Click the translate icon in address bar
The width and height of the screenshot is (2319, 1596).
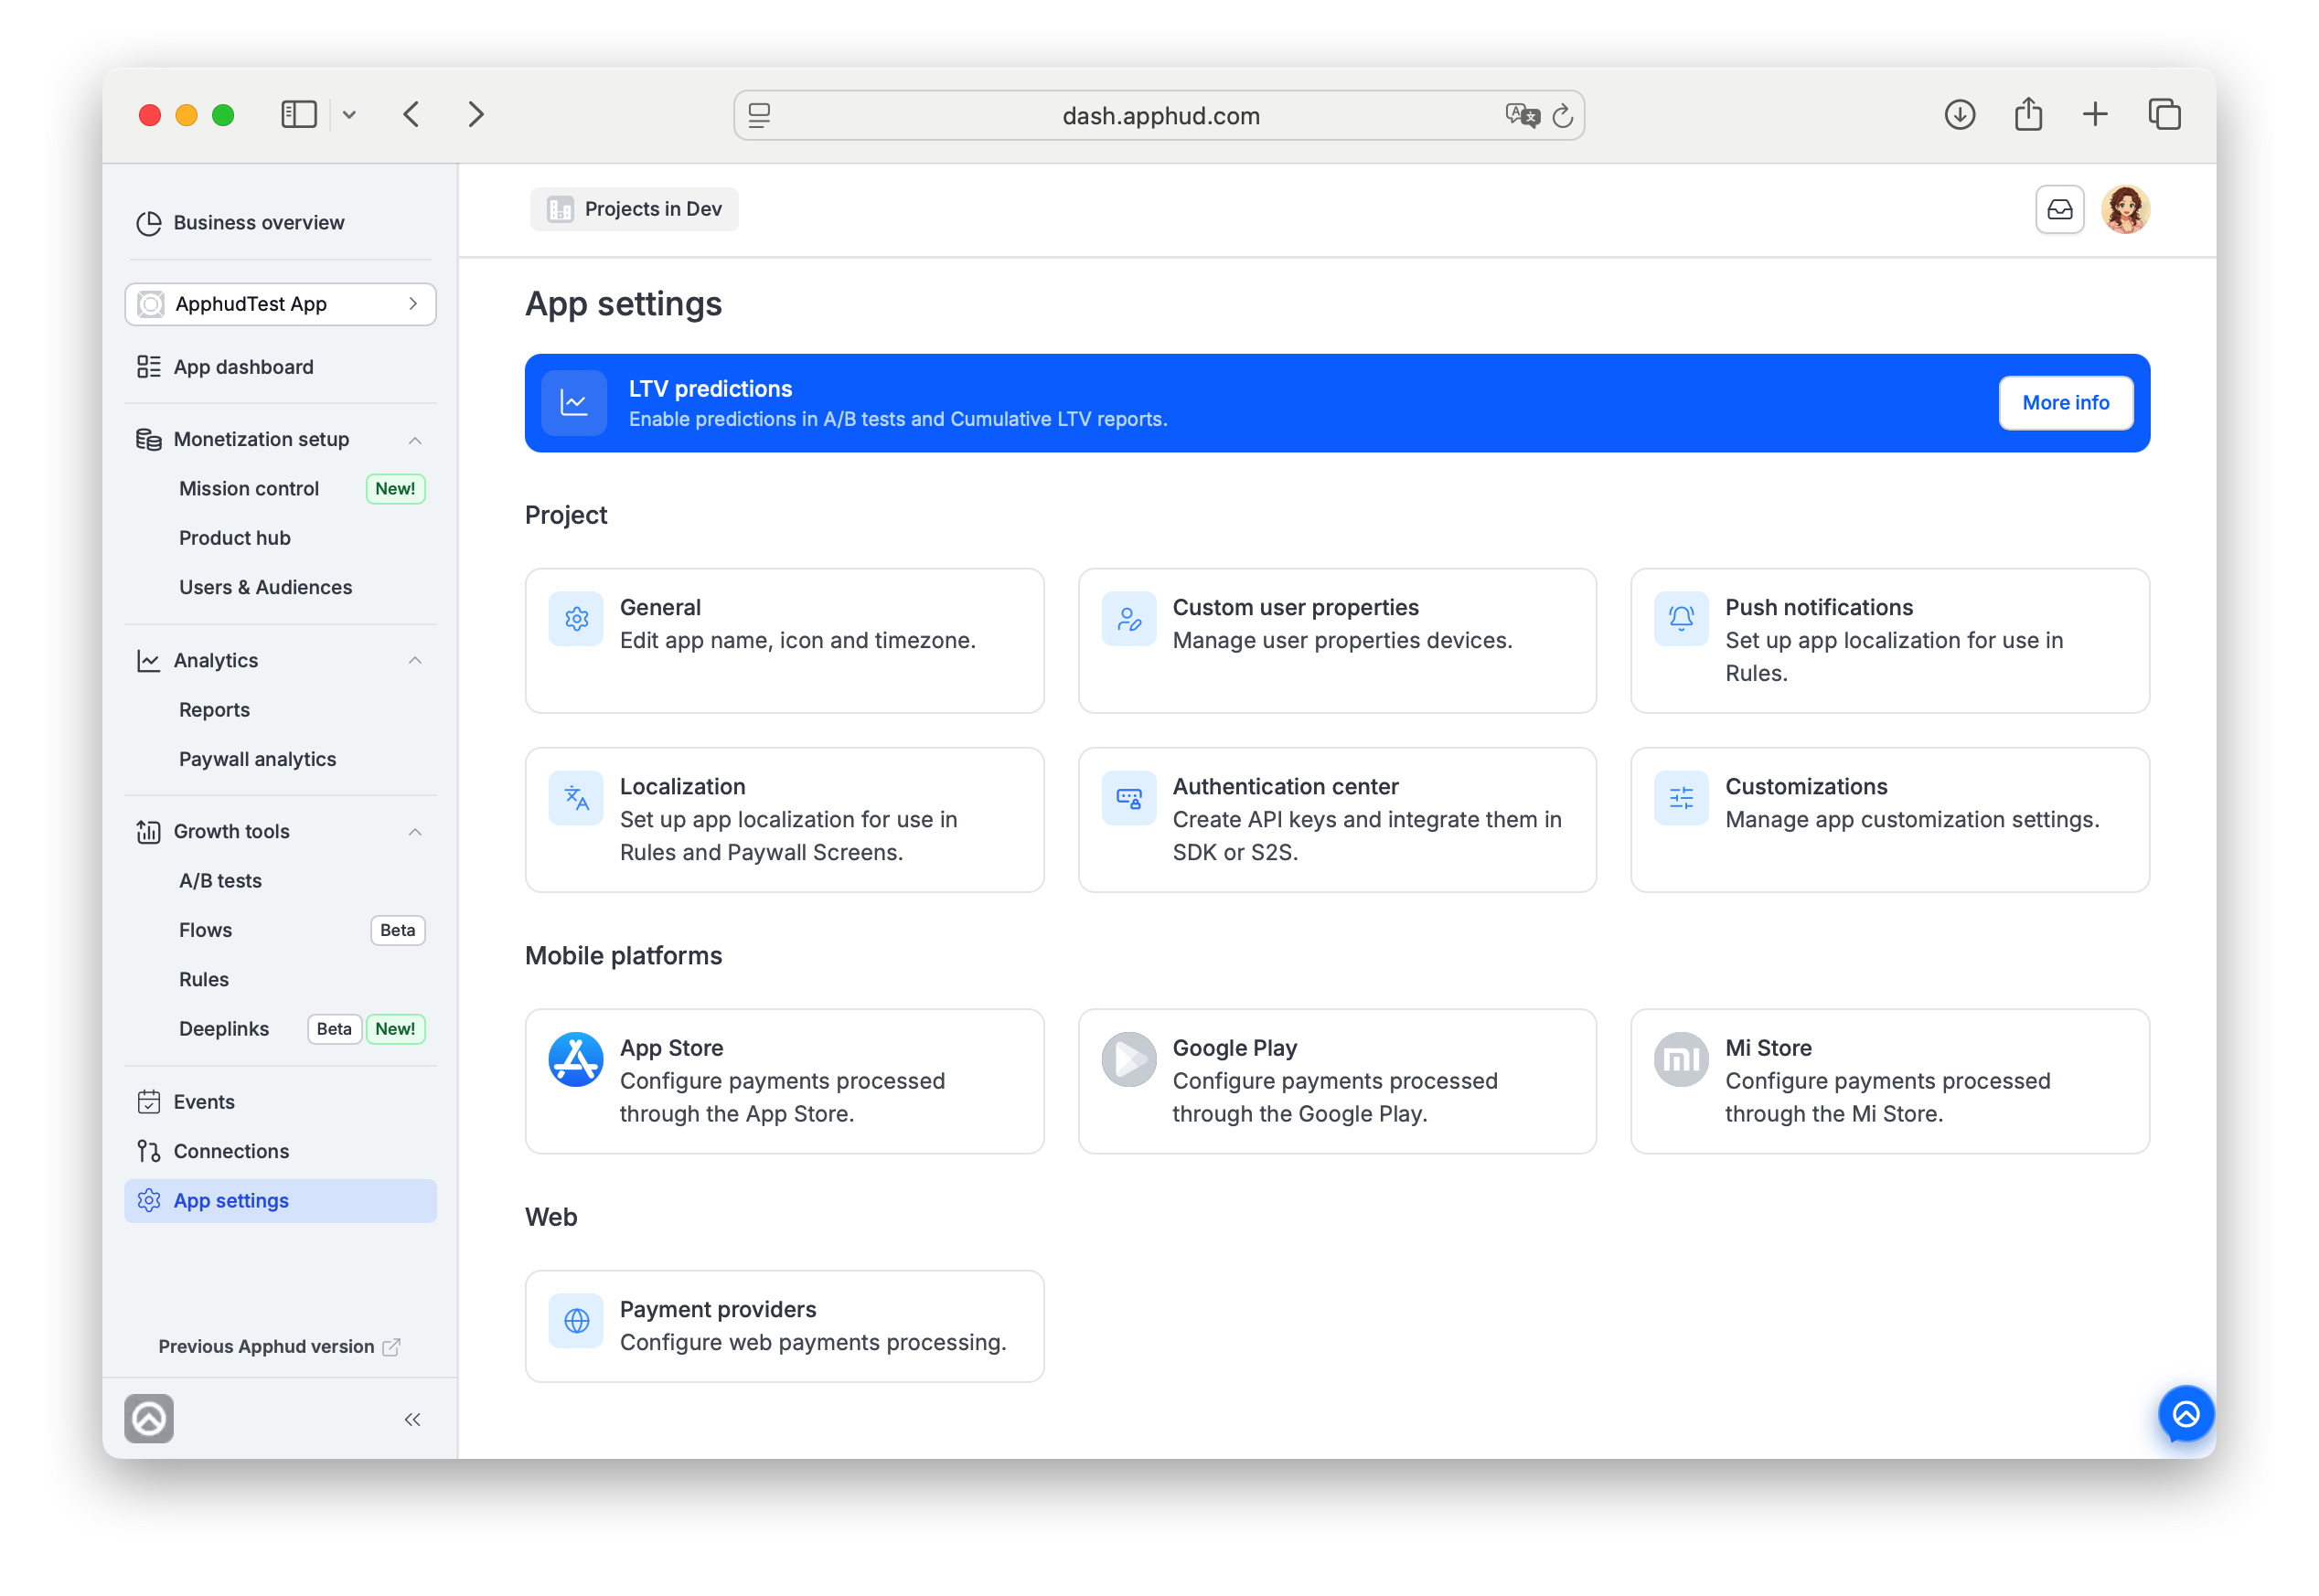(x=1522, y=116)
